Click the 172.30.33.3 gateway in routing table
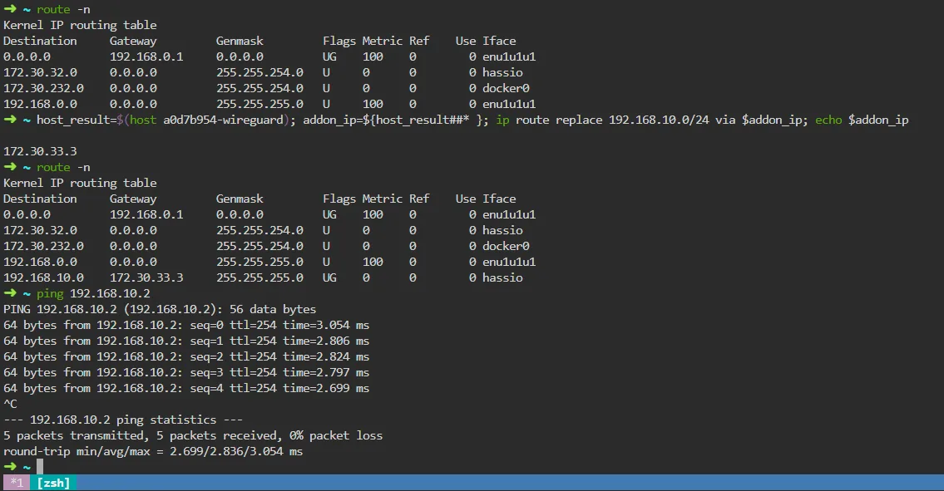944x491 pixels. [146, 277]
